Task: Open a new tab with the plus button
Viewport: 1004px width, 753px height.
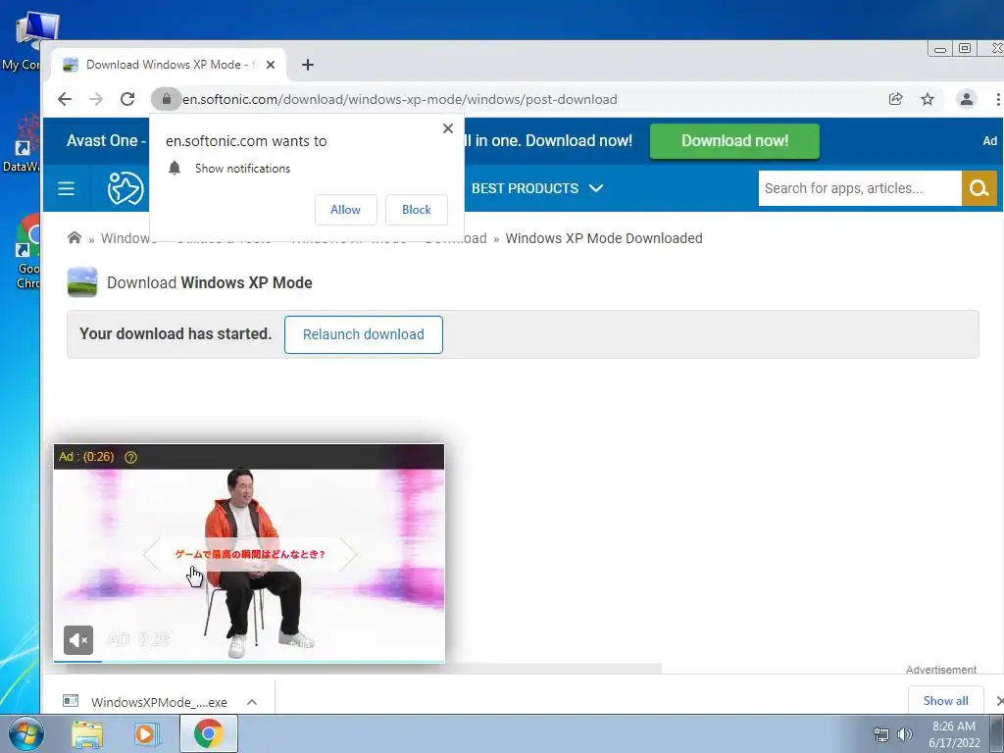Action: coord(308,65)
